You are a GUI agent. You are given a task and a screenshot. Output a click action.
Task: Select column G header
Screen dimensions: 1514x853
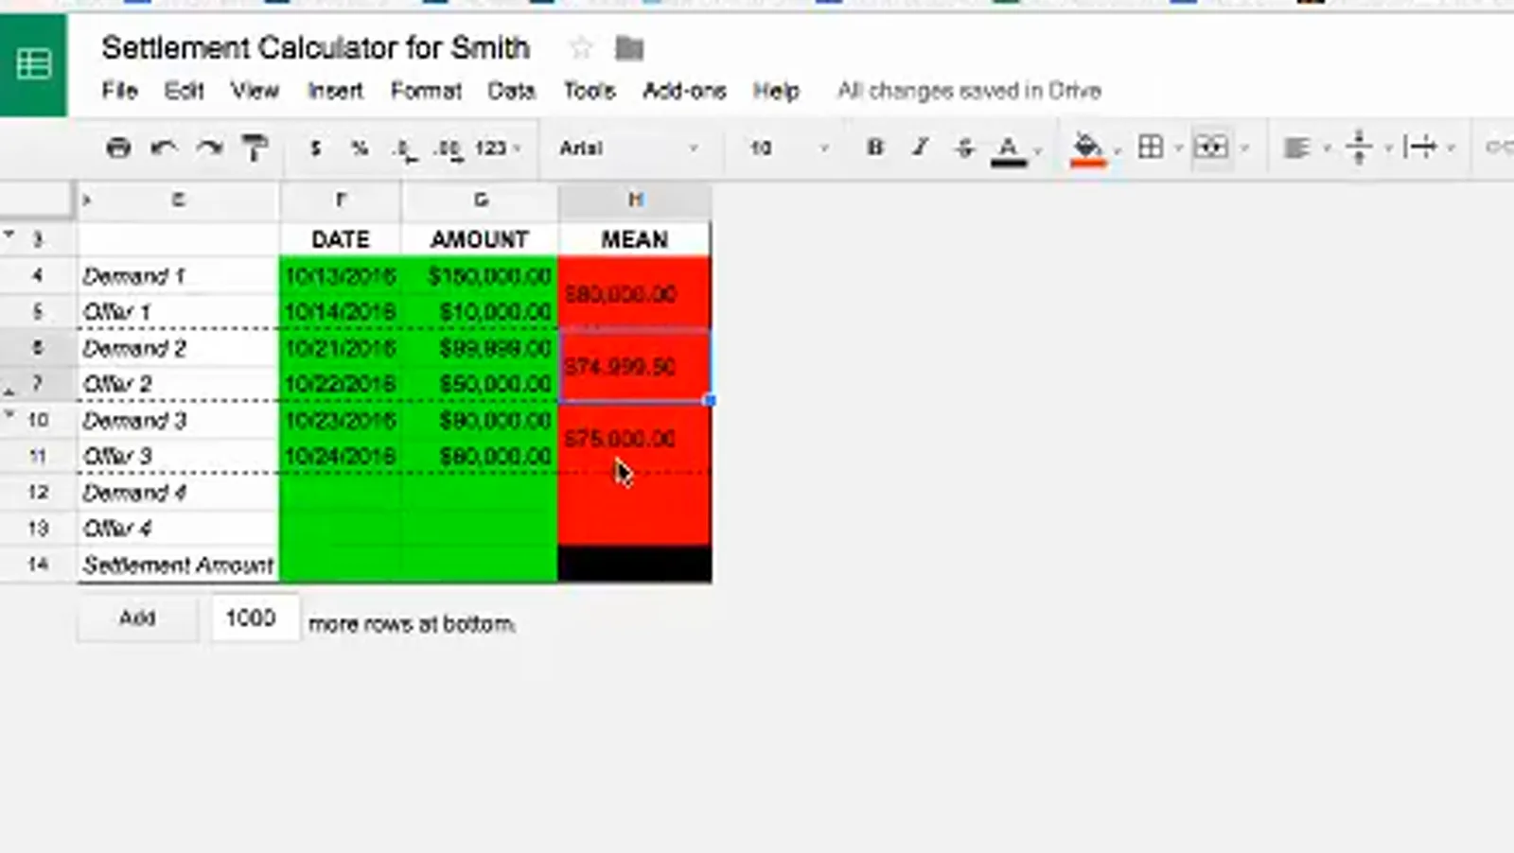click(x=480, y=200)
